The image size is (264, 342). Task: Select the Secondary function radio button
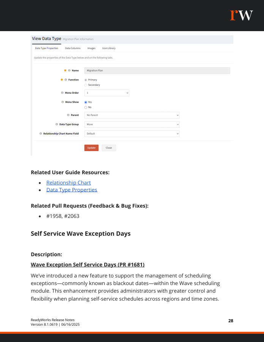point(86,85)
